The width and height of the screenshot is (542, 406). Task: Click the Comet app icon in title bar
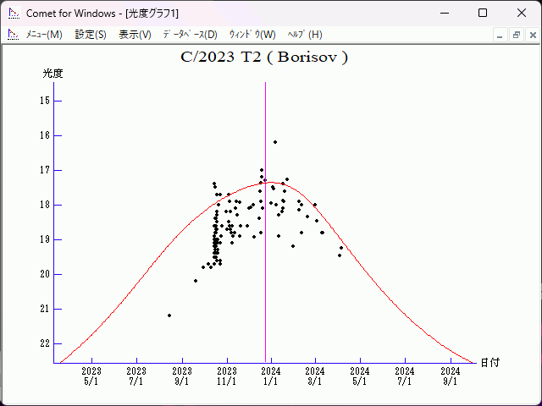(x=14, y=14)
